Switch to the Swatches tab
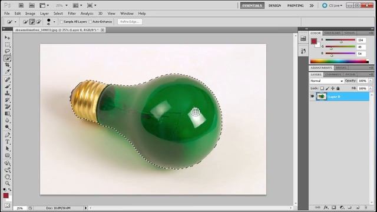 [332, 33]
